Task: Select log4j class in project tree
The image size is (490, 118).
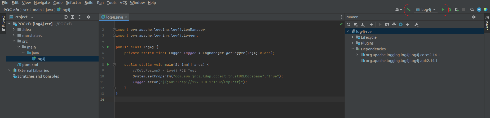Action: 38,59
